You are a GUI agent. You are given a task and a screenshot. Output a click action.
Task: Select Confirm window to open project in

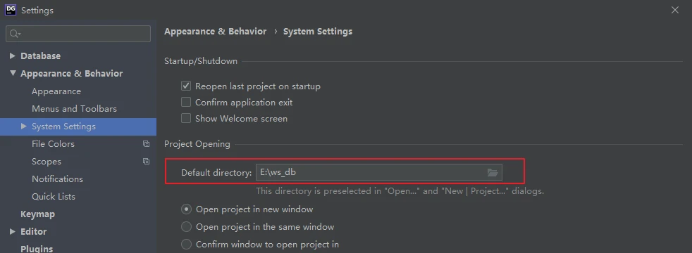186,244
